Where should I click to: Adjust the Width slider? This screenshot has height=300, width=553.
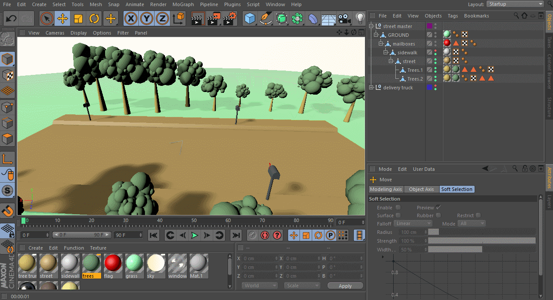482,249
